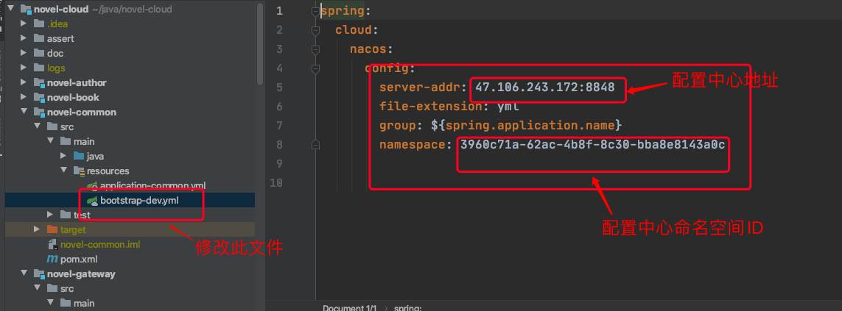Fold the nacos block in the gutter
The image size is (842, 311).
pos(316,49)
